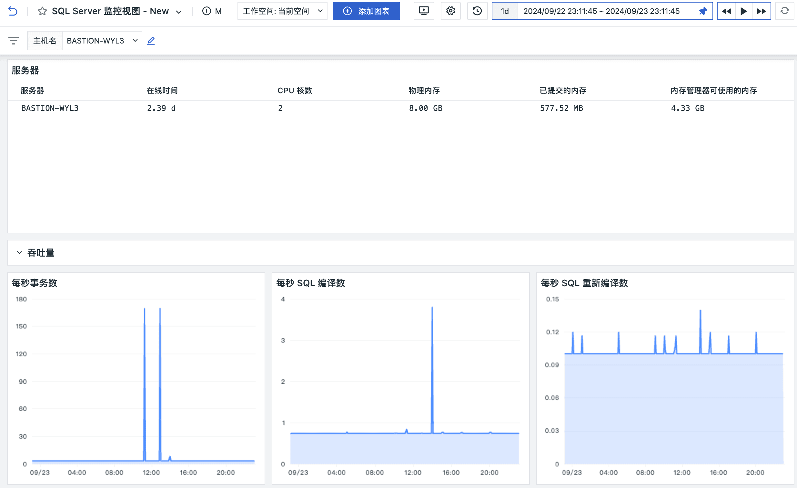Click the back arrow icon
This screenshot has height=488, width=797.
pos(13,11)
